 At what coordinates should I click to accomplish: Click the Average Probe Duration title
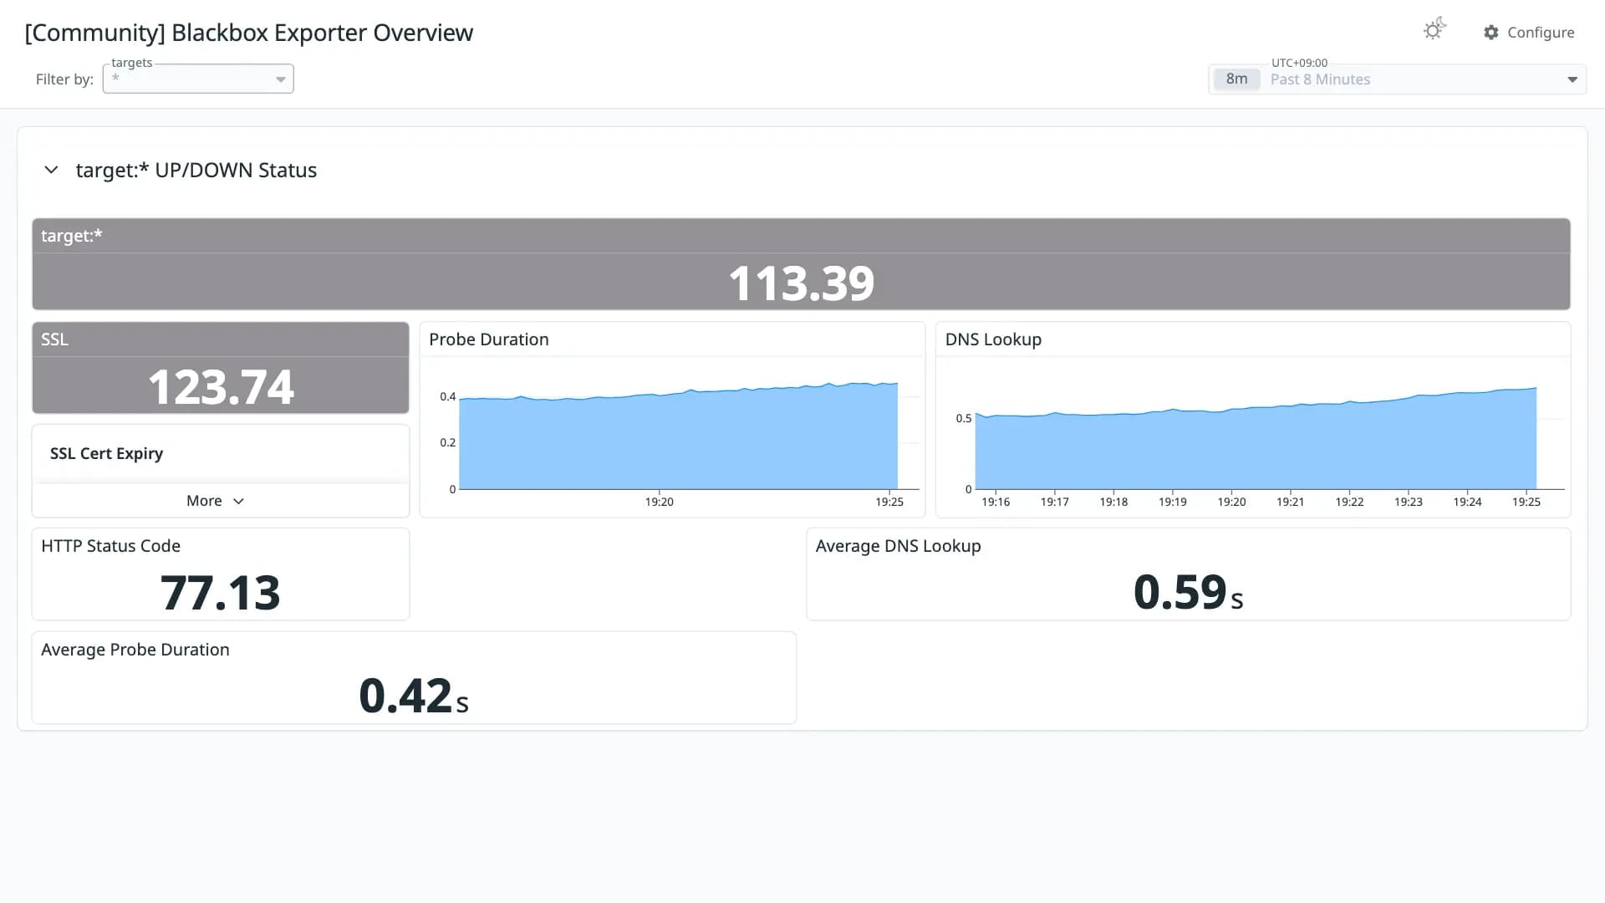(135, 650)
